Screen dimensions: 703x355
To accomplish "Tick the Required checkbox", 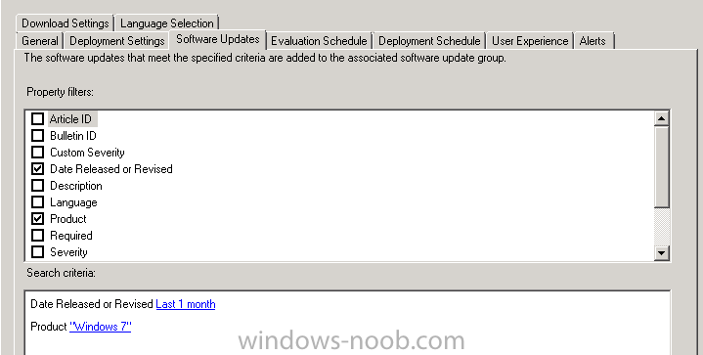I will coord(38,235).
